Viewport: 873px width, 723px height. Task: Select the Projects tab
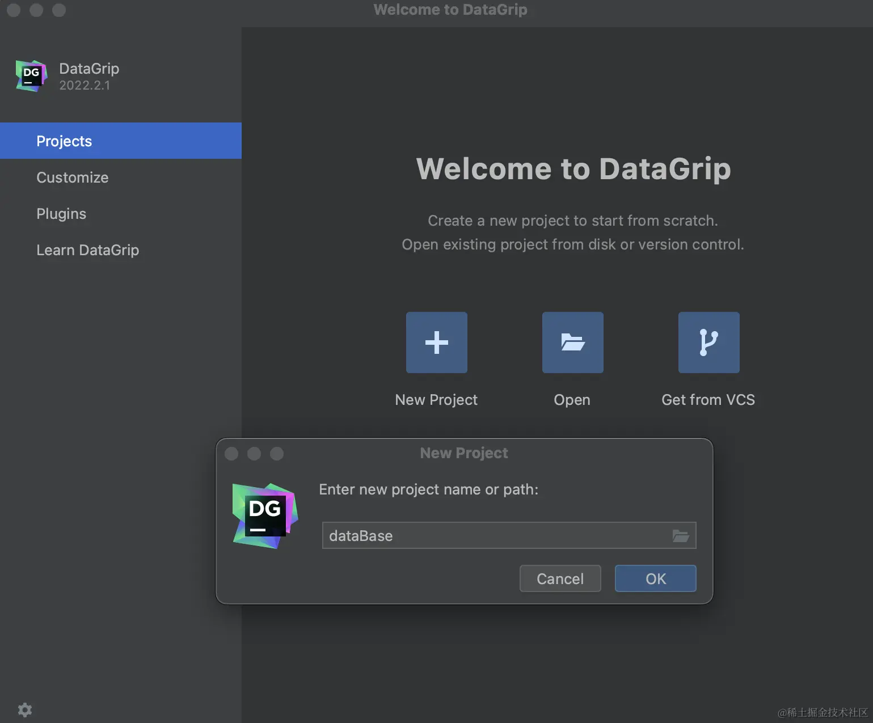121,141
